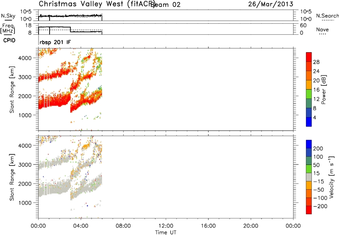
Task: Click the red backscatter band near 1500 km in the power plot
Action: pyautogui.click(x=54, y=102)
